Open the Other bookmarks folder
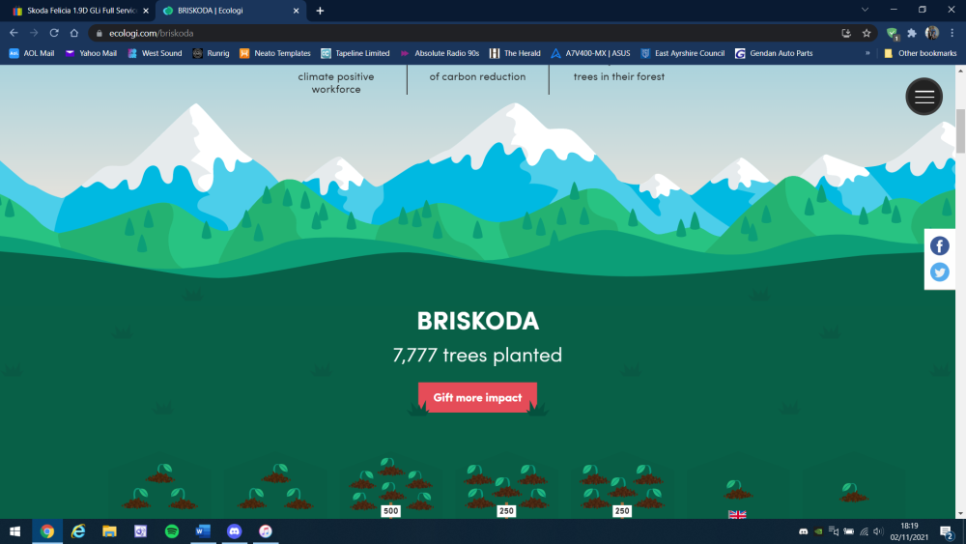 click(921, 53)
